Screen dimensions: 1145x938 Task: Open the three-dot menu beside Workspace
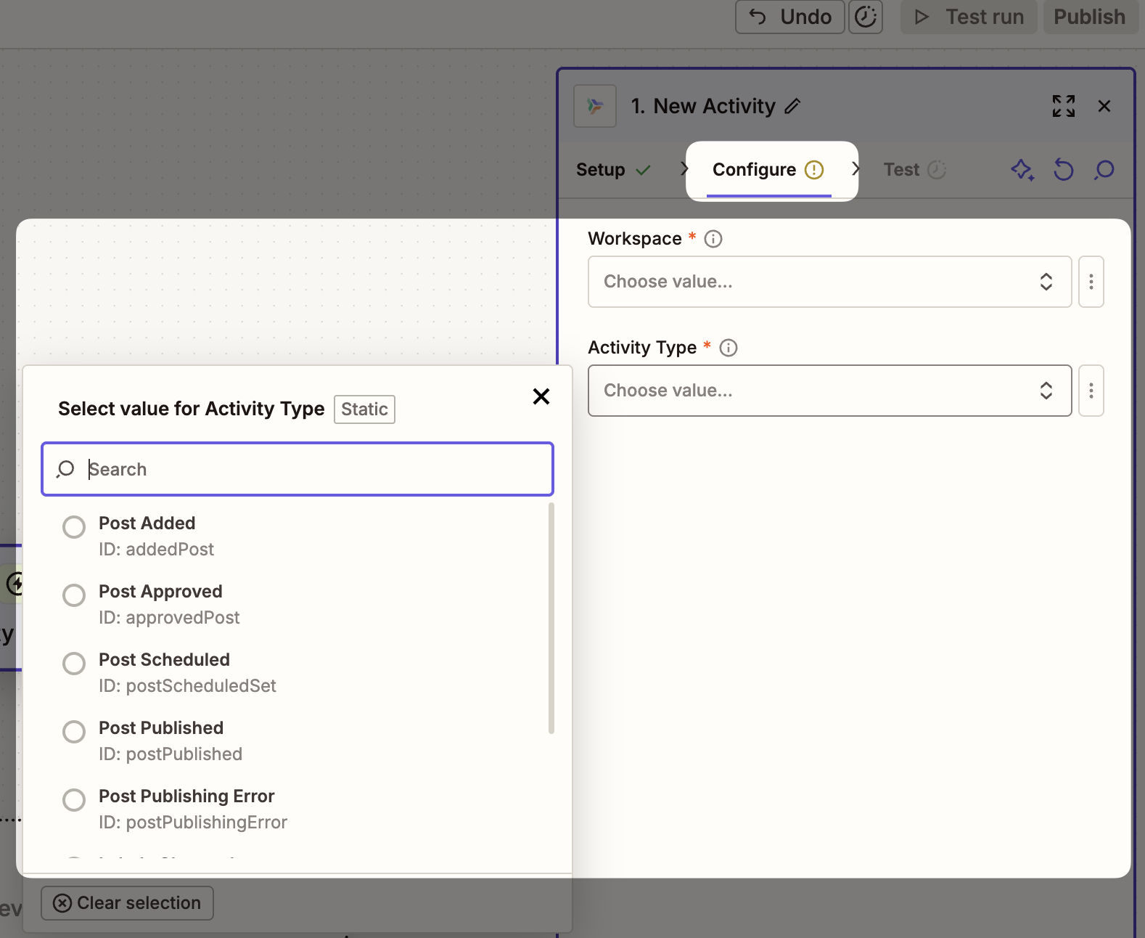pyautogui.click(x=1091, y=282)
